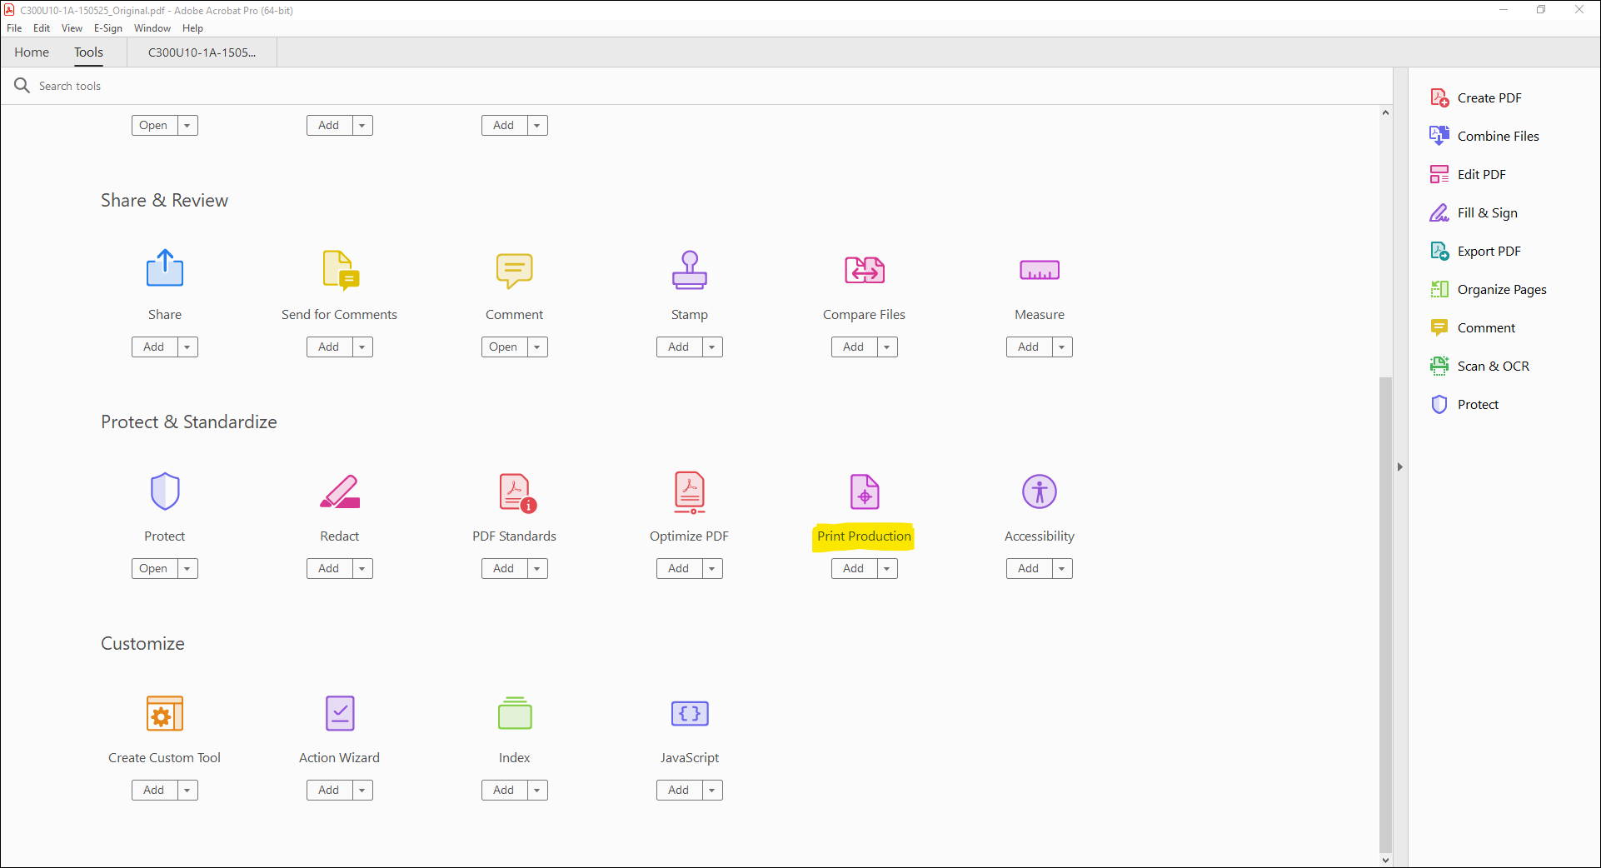Click Organize Pages icon in right pane
Image resolution: width=1601 pixels, height=868 pixels.
point(1439,289)
